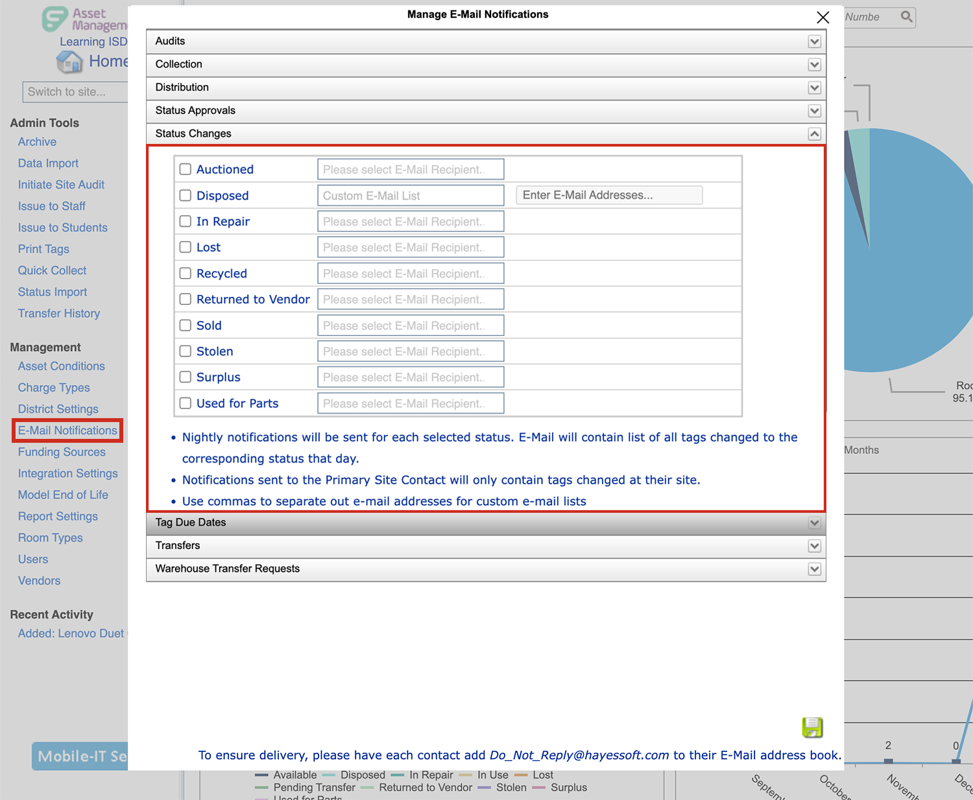Expand the Audits section arrow

815,41
